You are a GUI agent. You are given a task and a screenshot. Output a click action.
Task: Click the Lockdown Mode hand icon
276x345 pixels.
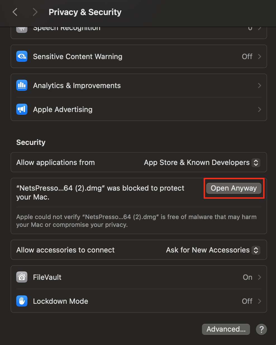tap(22, 301)
